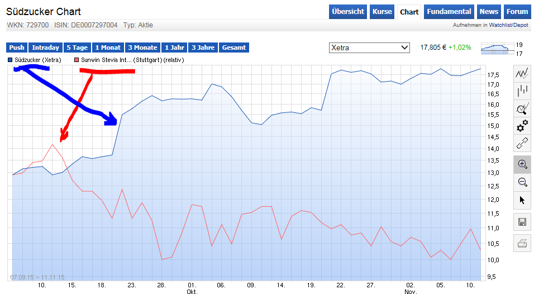534x294 pixels.
Task: Open the chart analysis magnifier tool
Action: coord(522,108)
